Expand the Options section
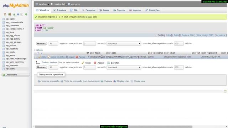 (x=39, y=50)
